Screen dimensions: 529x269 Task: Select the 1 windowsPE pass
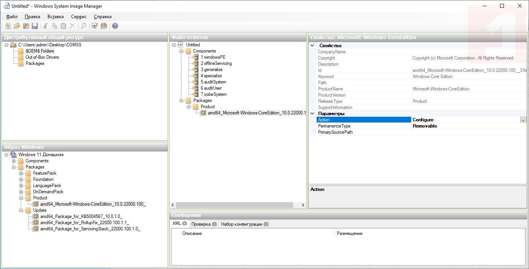click(213, 57)
